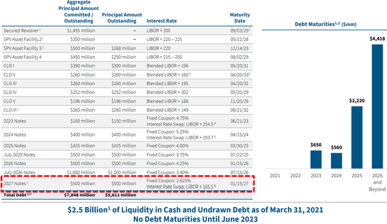Select maturity date 01/15/26
Screen dimensions: 387x224
pyautogui.click(x=239, y=164)
